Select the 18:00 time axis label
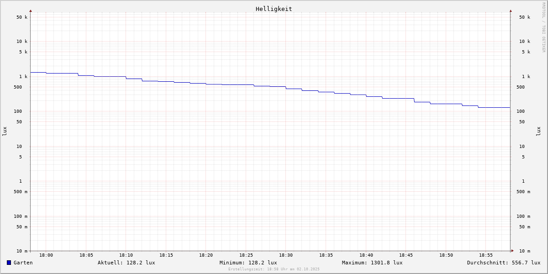 coord(46,255)
